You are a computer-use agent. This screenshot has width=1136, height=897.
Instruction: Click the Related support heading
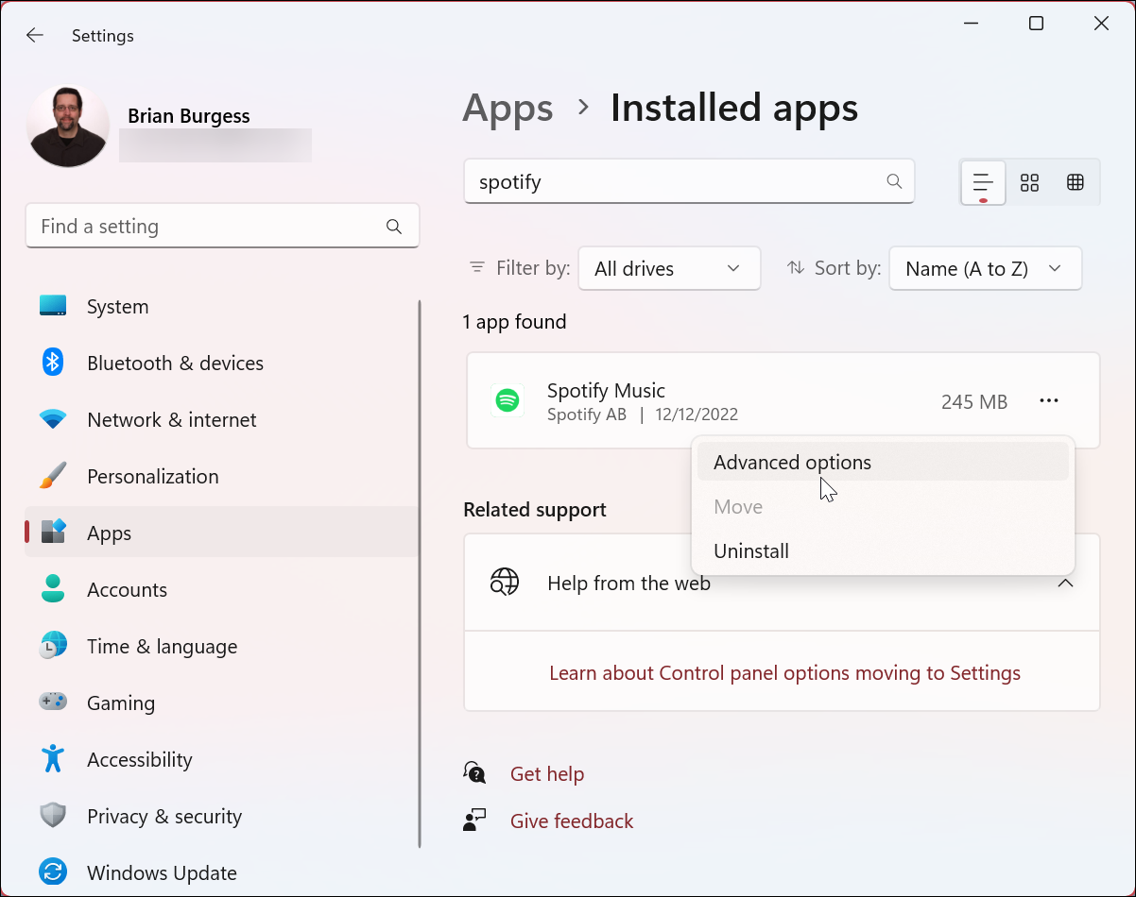click(535, 510)
